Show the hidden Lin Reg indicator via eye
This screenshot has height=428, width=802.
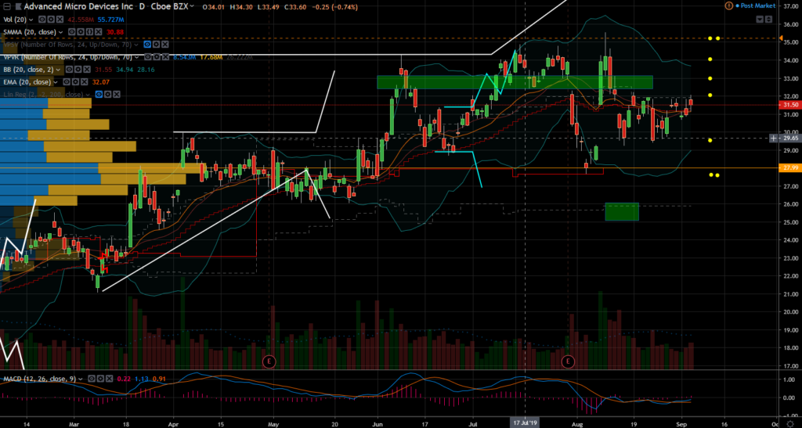[99, 95]
